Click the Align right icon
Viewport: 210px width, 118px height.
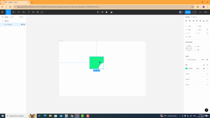(x=193, y=21)
